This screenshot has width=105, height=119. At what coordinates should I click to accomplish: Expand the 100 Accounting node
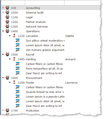(3, 8)
